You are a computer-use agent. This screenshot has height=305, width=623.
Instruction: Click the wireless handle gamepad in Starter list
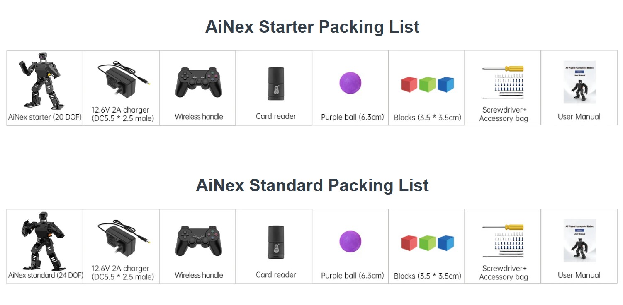click(x=199, y=82)
